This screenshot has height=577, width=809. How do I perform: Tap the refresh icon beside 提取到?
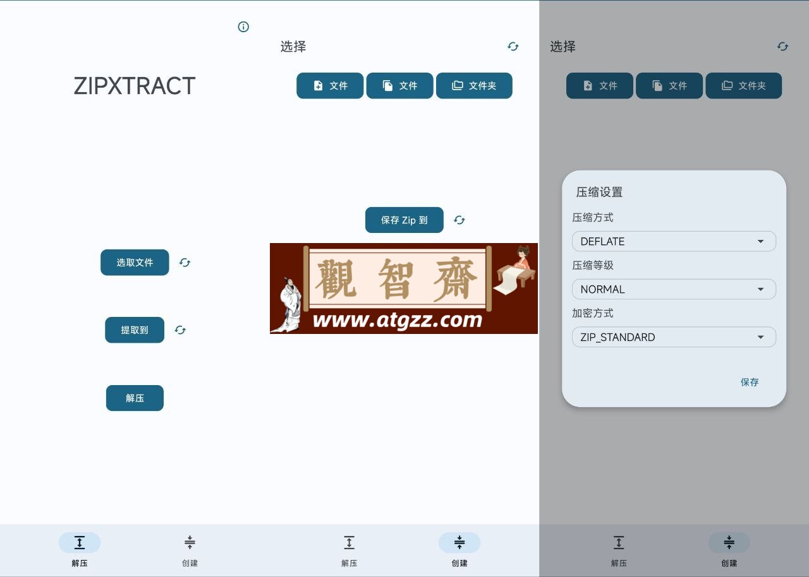pos(180,330)
